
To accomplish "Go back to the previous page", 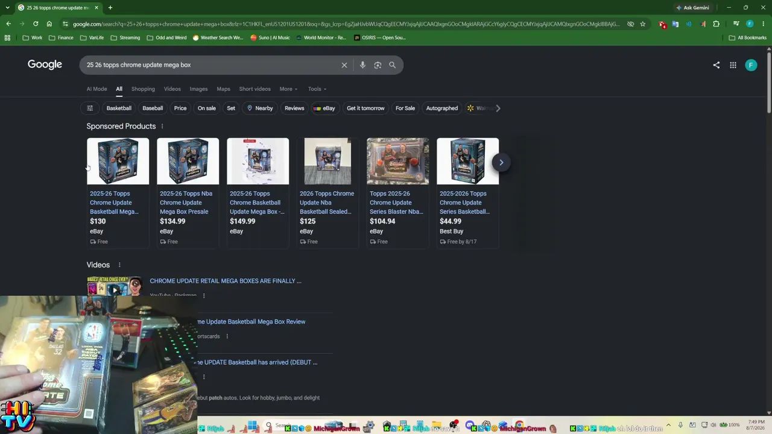I will 8,24.
